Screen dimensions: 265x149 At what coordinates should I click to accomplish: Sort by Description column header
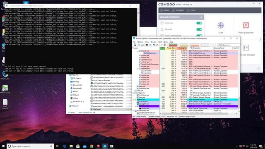pos(202,48)
